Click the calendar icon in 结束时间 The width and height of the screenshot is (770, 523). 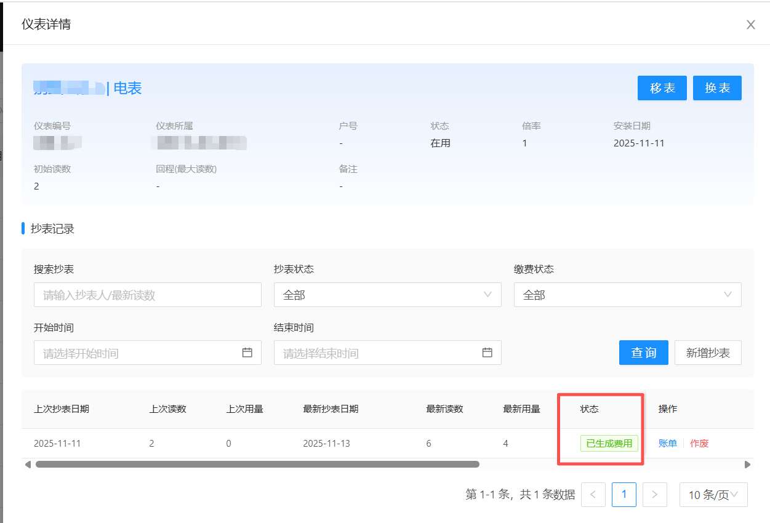(x=487, y=353)
